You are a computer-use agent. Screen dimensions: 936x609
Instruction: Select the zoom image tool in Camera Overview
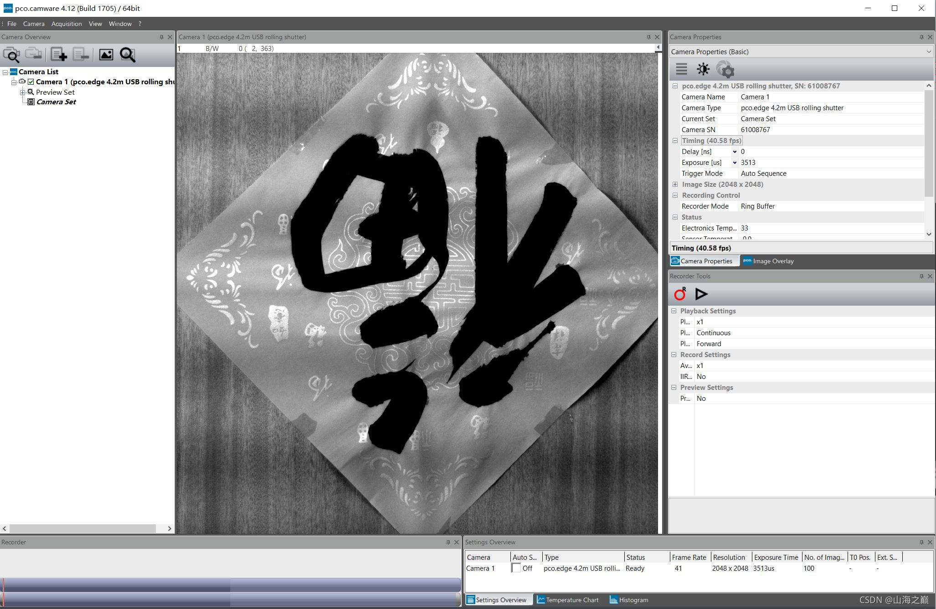coord(128,55)
